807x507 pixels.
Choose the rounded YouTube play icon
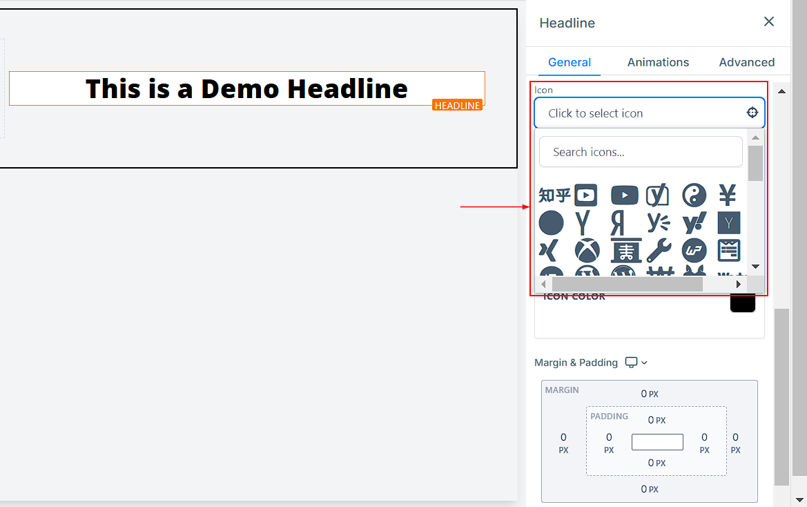coord(624,195)
